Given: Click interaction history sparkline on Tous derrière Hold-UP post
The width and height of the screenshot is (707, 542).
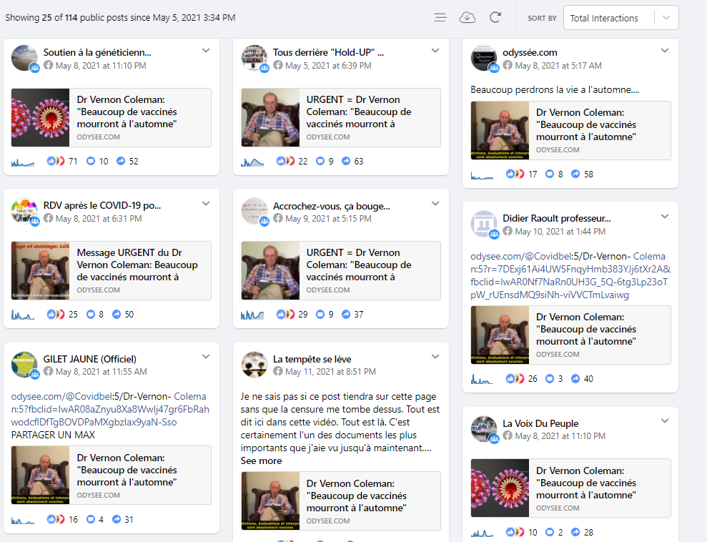Looking at the screenshot, I should [x=252, y=162].
